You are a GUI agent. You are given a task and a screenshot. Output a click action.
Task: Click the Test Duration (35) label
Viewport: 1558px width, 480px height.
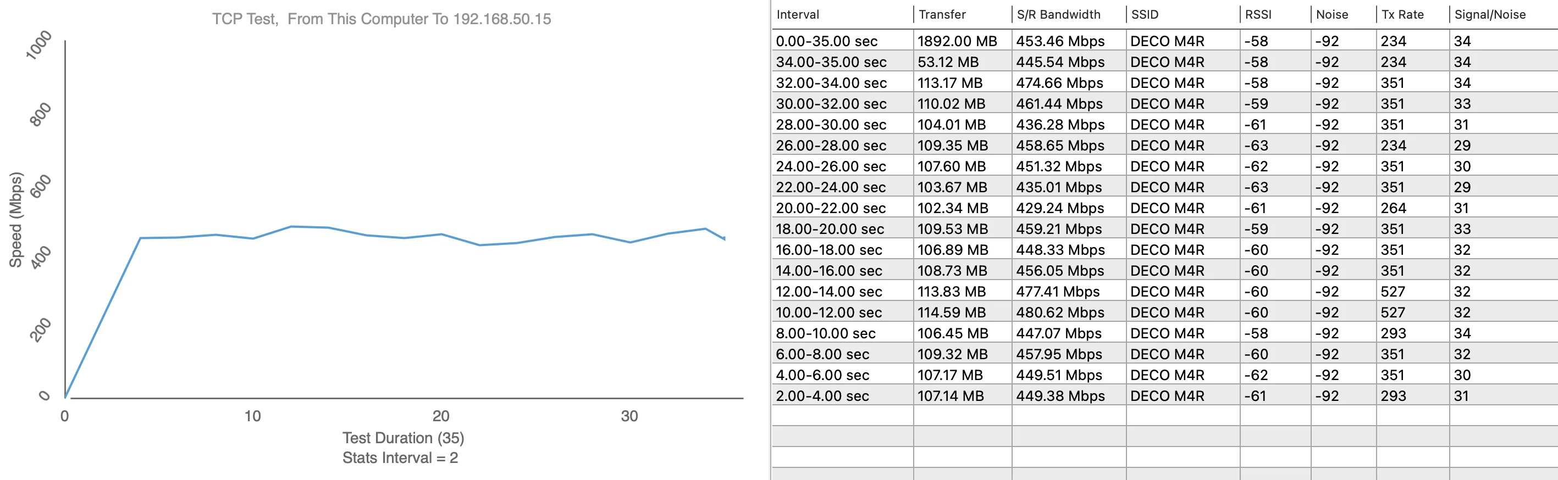(x=403, y=438)
